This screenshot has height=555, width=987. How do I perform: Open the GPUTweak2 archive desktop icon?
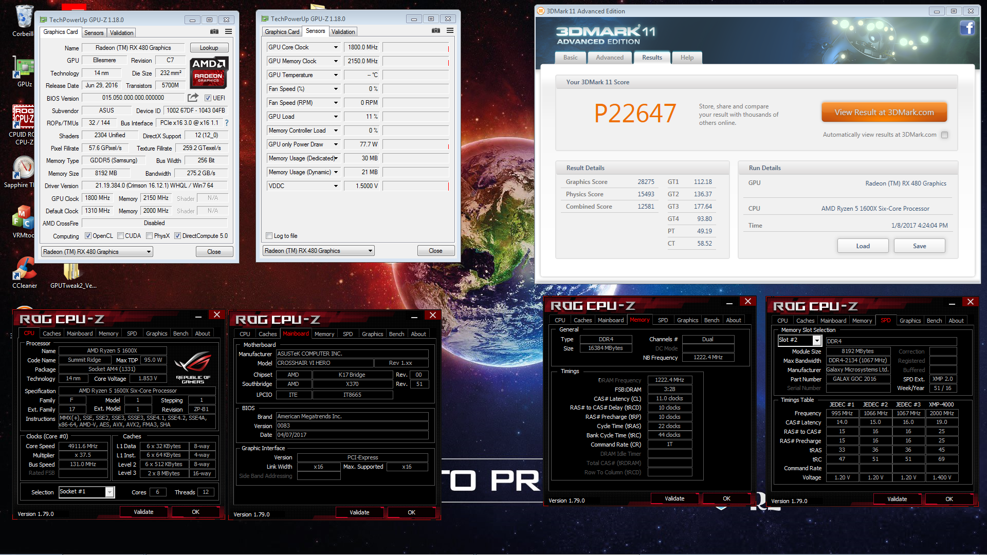pyautogui.click(x=73, y=275)
